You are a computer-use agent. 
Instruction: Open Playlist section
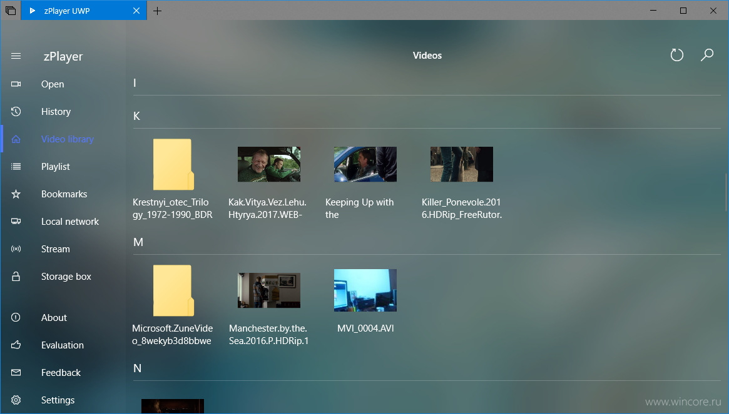[x=55, y=166]
